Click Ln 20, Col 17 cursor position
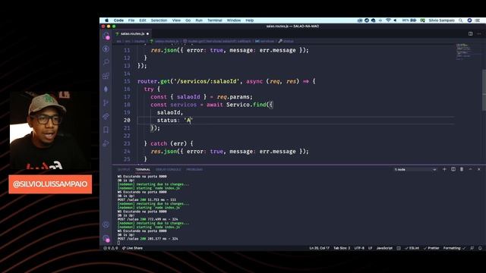 pyautogui.click(x=319, y=248)
